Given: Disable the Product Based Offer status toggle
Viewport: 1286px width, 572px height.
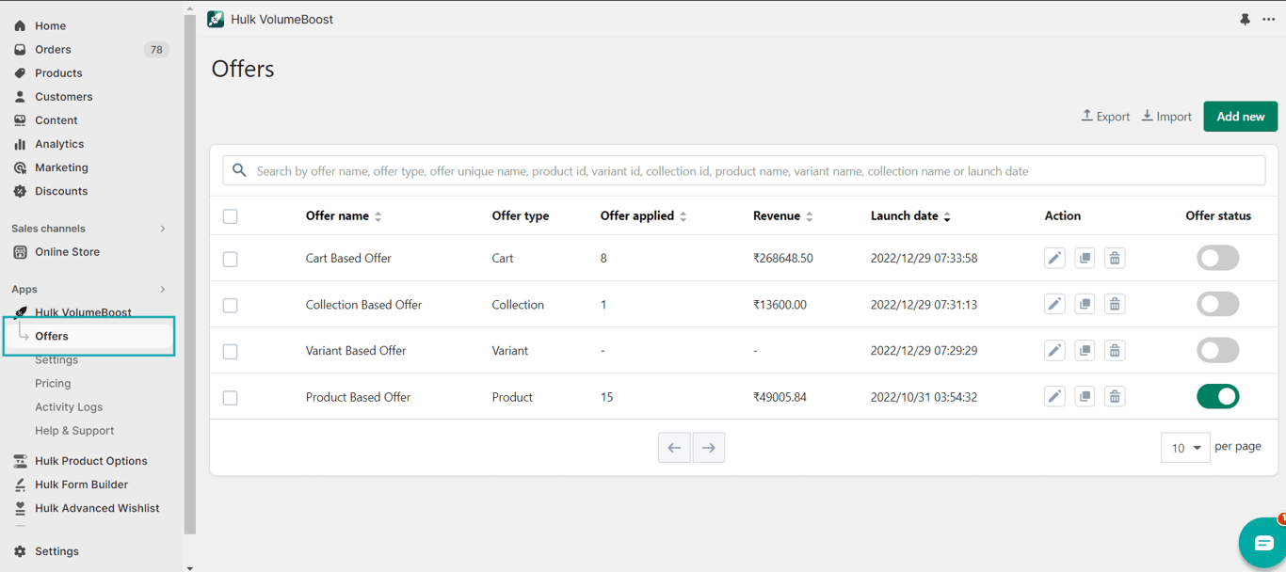Looking at the screenshot, I should point(1217,396).
